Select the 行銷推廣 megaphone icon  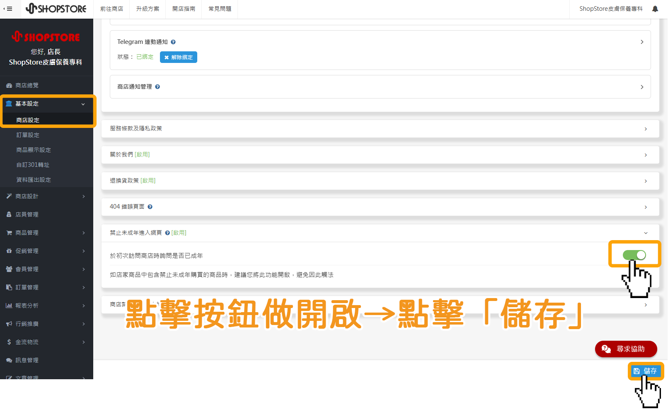(x=9, y=324)
